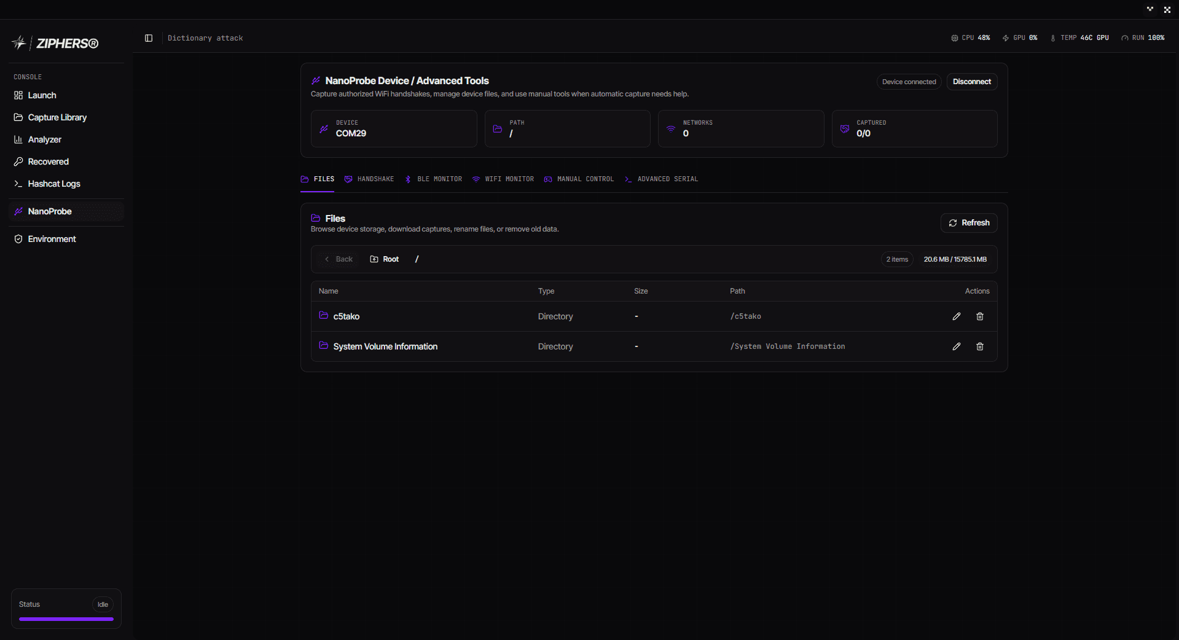Rename System Volume Information via pencil icon
The width and height of the screenshot is (1179, 640).
click(957, 346)
